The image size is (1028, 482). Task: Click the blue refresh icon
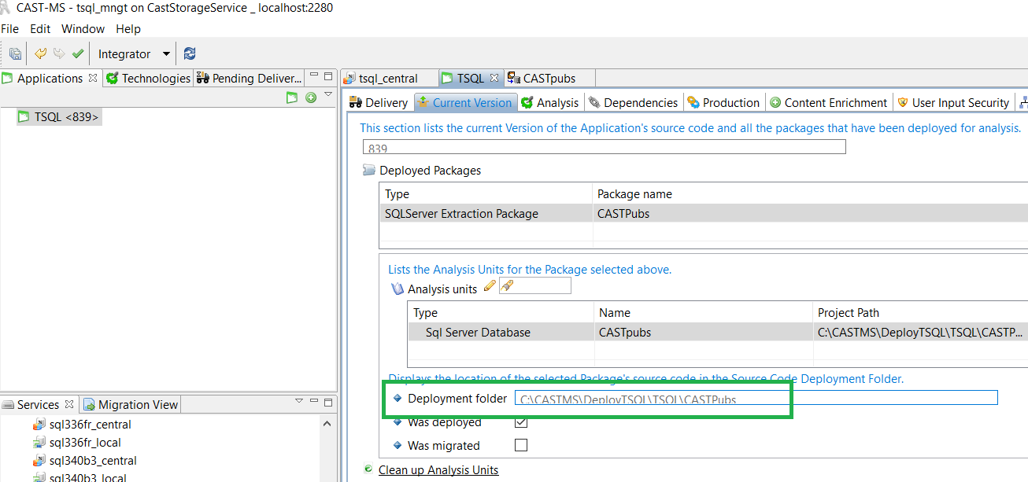[x=190, y=53]
